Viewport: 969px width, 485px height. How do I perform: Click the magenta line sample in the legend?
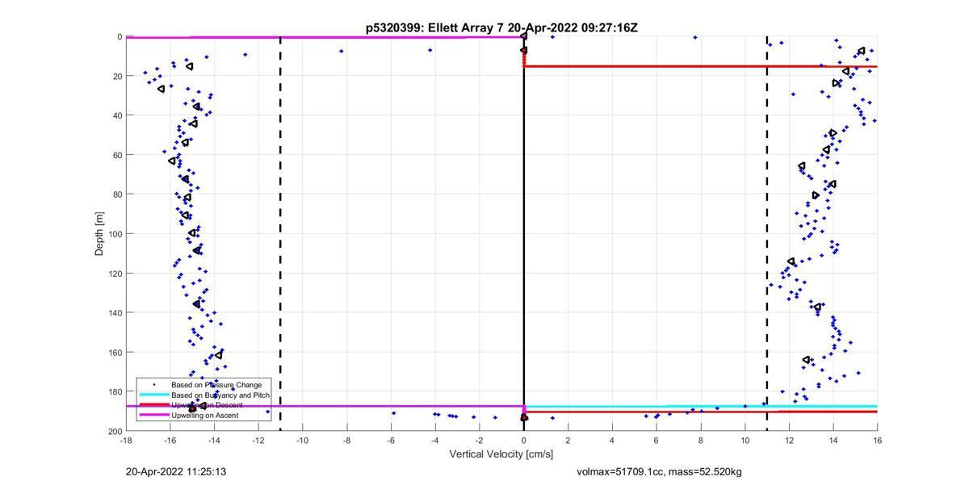coord(153,415)
